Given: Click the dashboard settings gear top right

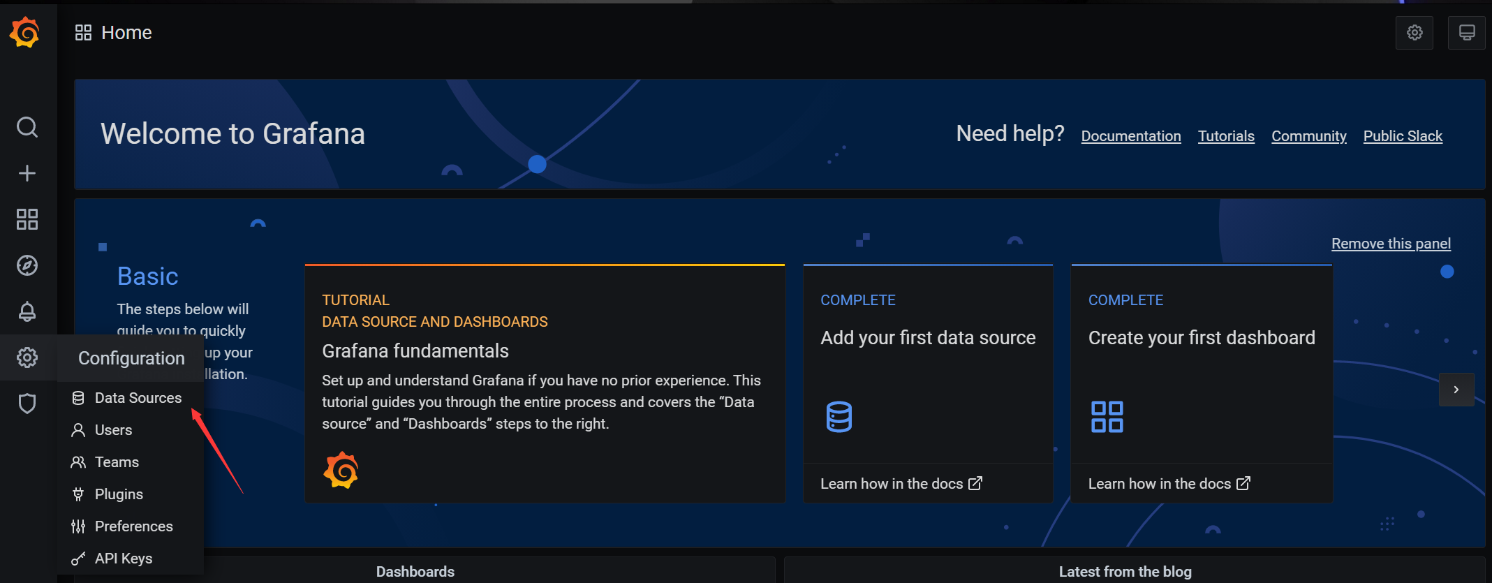Looking at the screenshot, I should coord(1415,33).
